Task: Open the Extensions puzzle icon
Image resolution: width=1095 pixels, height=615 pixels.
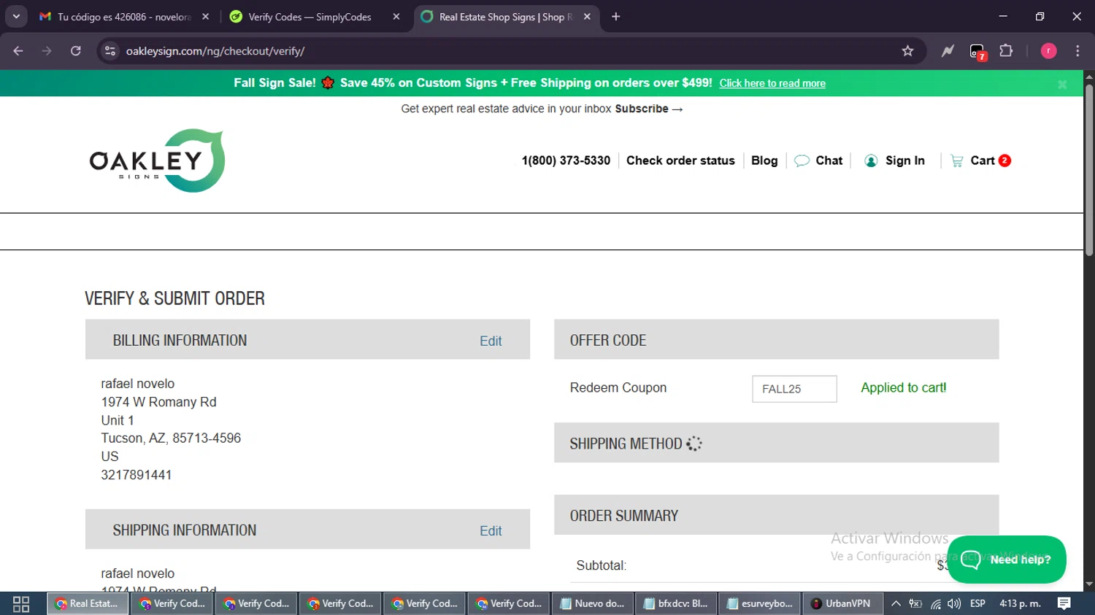Action: click(1006, 51)
